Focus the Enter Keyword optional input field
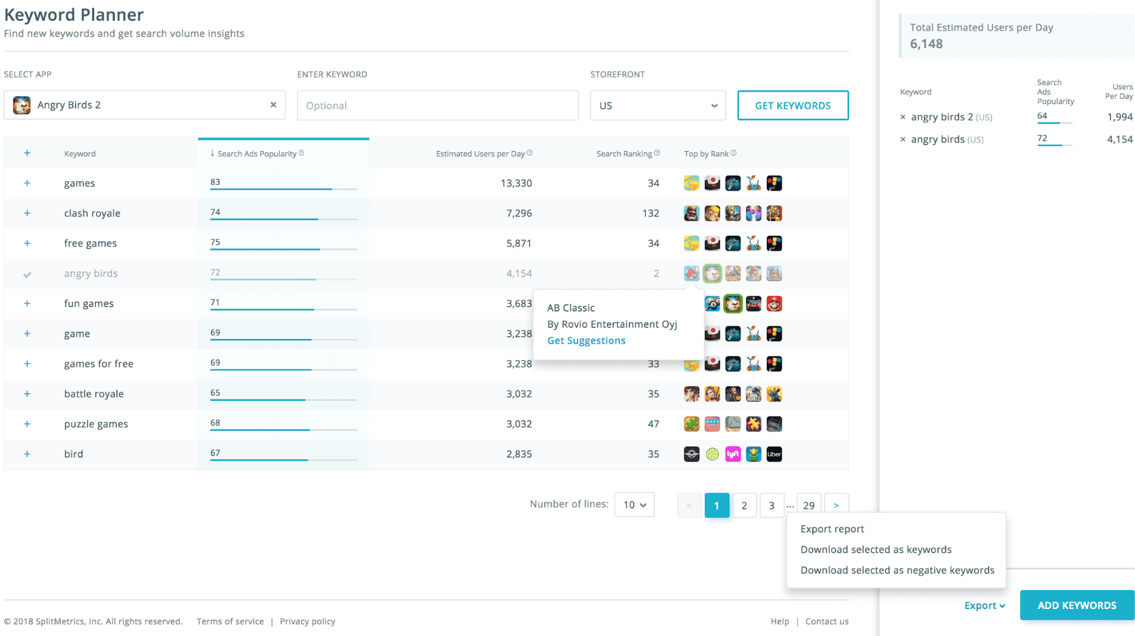This screenshot has height=636, width=1135. point(438,106)
